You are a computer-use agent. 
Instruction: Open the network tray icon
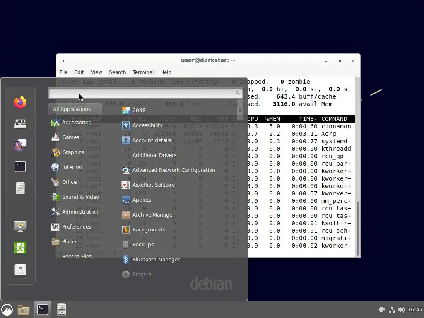(392, 310)
